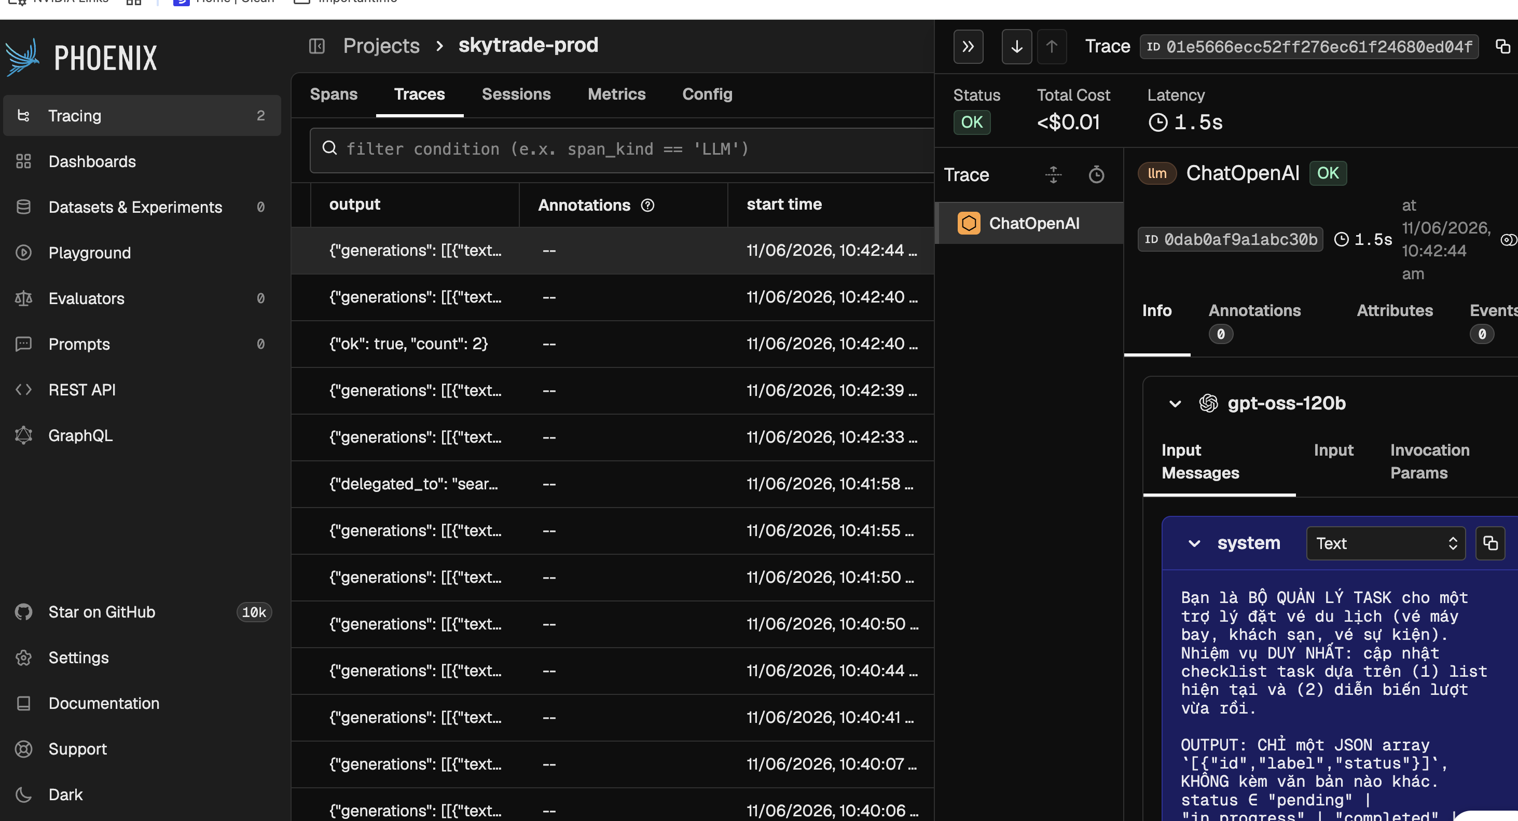Collapse the system message
The width and height of the screenshot is (1518, 821).
pyautogui.click(x=1194, y=543)
